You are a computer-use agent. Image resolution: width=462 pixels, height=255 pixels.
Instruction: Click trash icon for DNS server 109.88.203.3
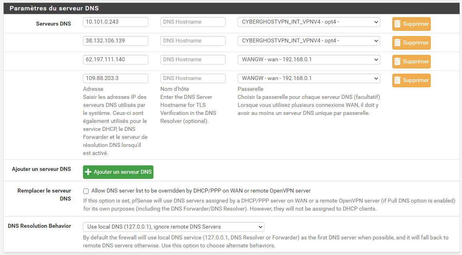click(397, 80)
